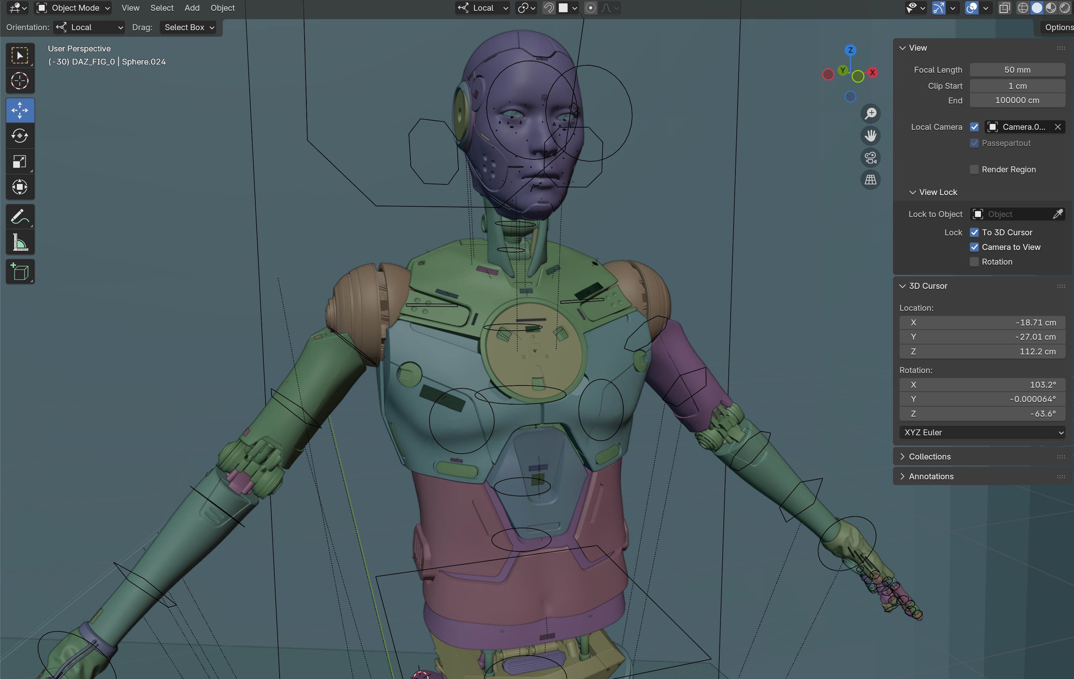Switch to orthographic grid view icon

870,180
